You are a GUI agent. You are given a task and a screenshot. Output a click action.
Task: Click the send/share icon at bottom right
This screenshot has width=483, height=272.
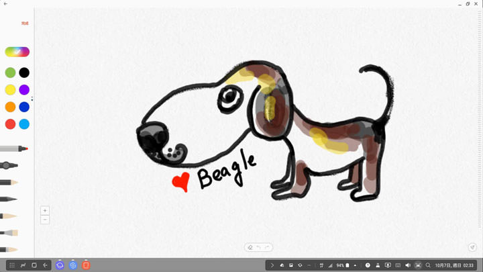click(472, 247)
